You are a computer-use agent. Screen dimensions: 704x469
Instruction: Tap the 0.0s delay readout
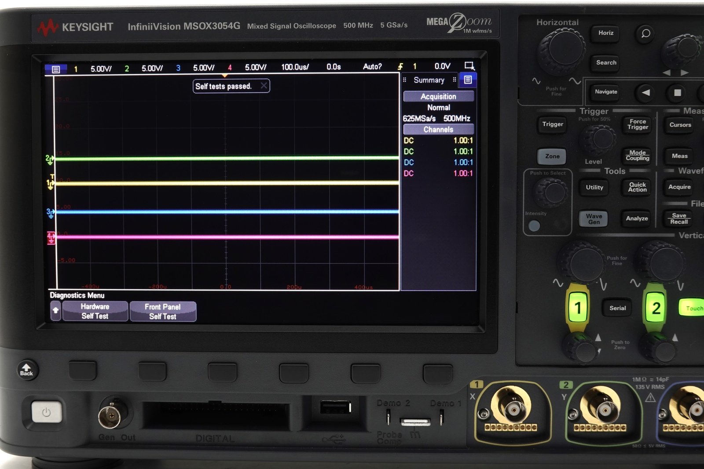(334, 67)
